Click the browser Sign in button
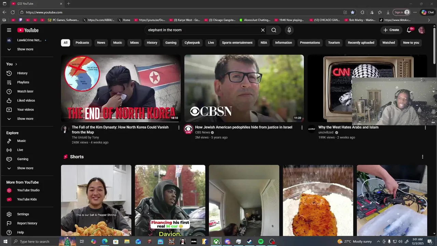Screen dimensions: 437x246 (401, 12)
